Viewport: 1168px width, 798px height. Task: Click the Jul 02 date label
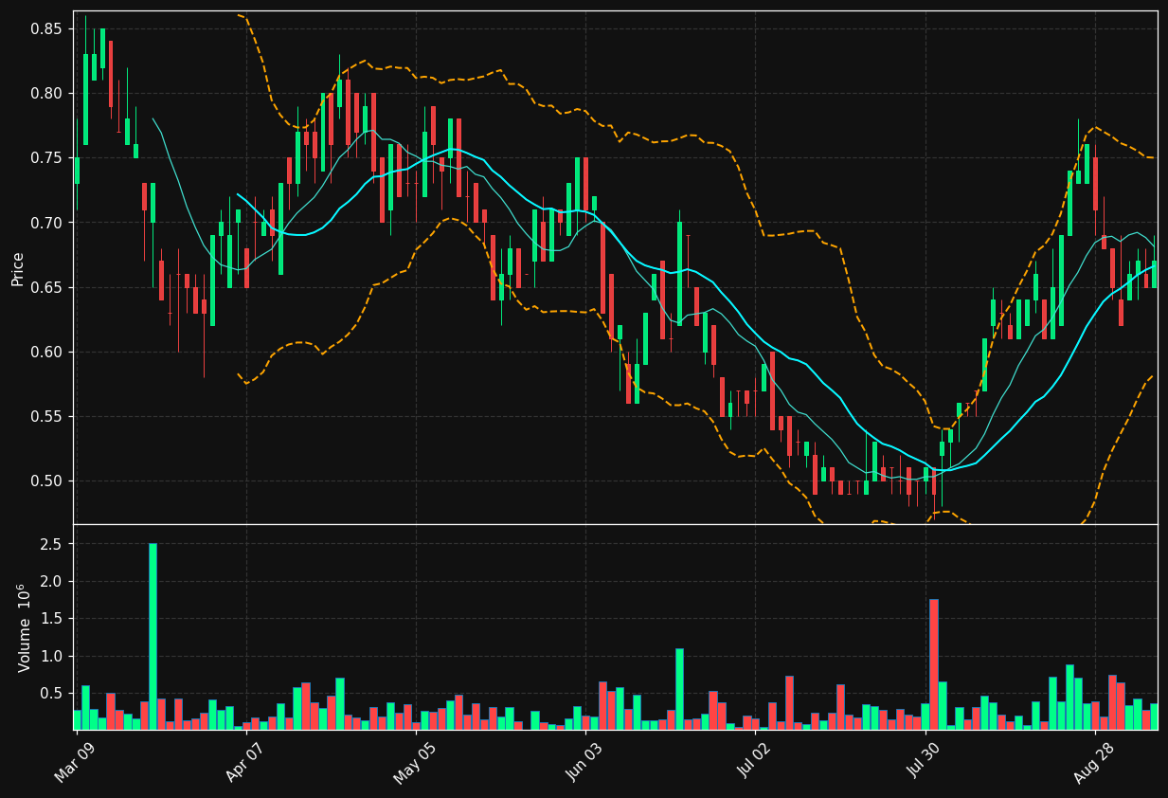(754, 762)
